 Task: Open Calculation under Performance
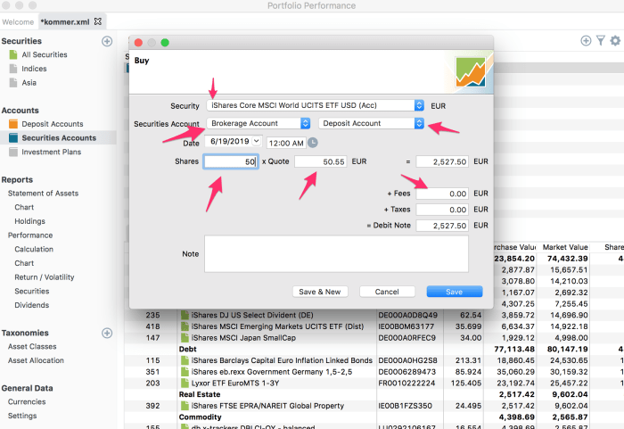[x=34, y=249]
